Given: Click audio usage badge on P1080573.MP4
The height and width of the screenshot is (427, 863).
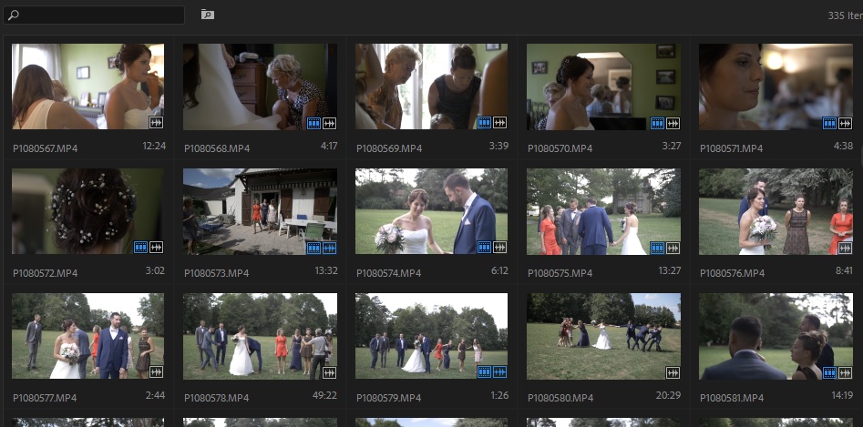Looking at the screenshot, I should coord(329,248).
